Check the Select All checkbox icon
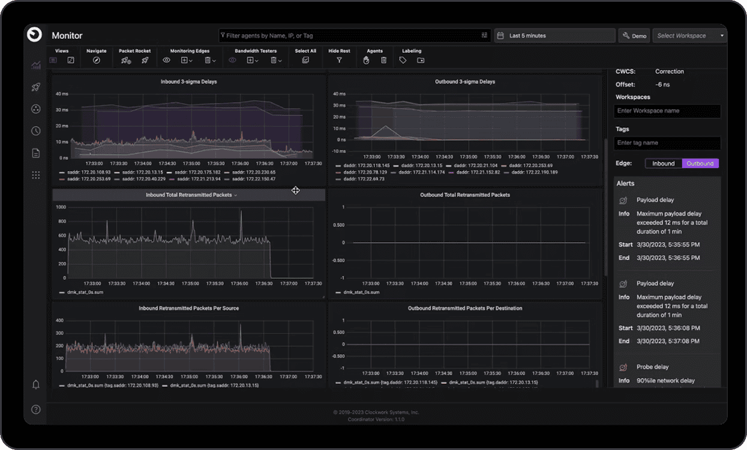The image size is (747, 450). (x=305, y=60)
